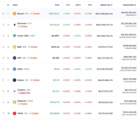Click the Bitcoin coin logo
The width and height of the screenshot is (140, 120).
pyautogui.click(x=14, y=14)
